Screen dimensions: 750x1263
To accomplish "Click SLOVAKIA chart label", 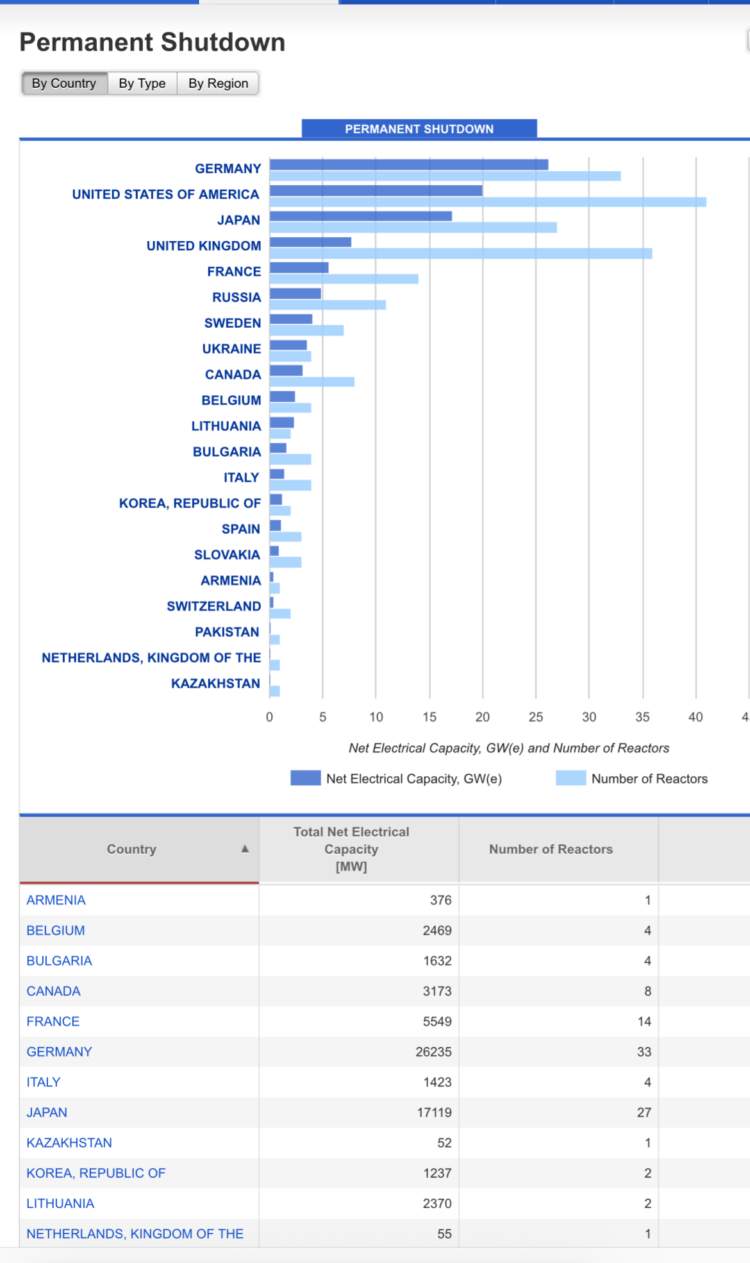I will point(227,555).
